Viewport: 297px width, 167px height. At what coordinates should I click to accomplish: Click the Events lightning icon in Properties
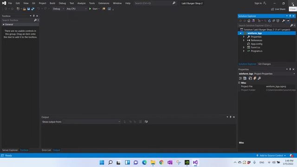pyautogui.click(x=255, y=78)
